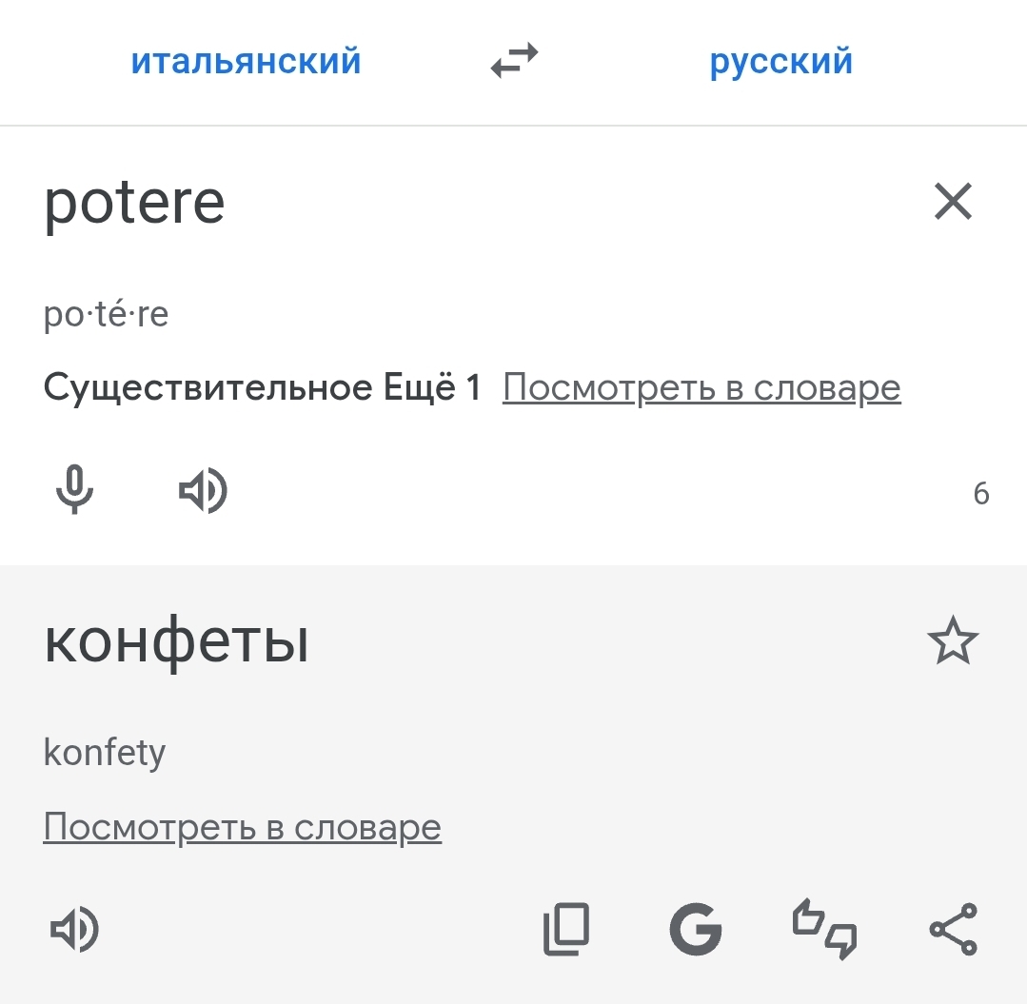Copy the translation to clipboard
Viewport: 1027px width, 1004px height.
point(566,930)
